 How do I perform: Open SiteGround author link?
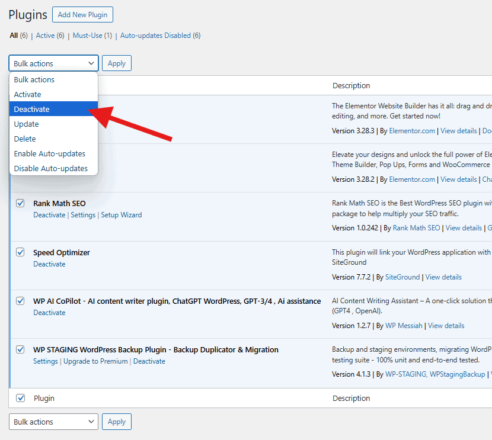click(x=402, y=277)
